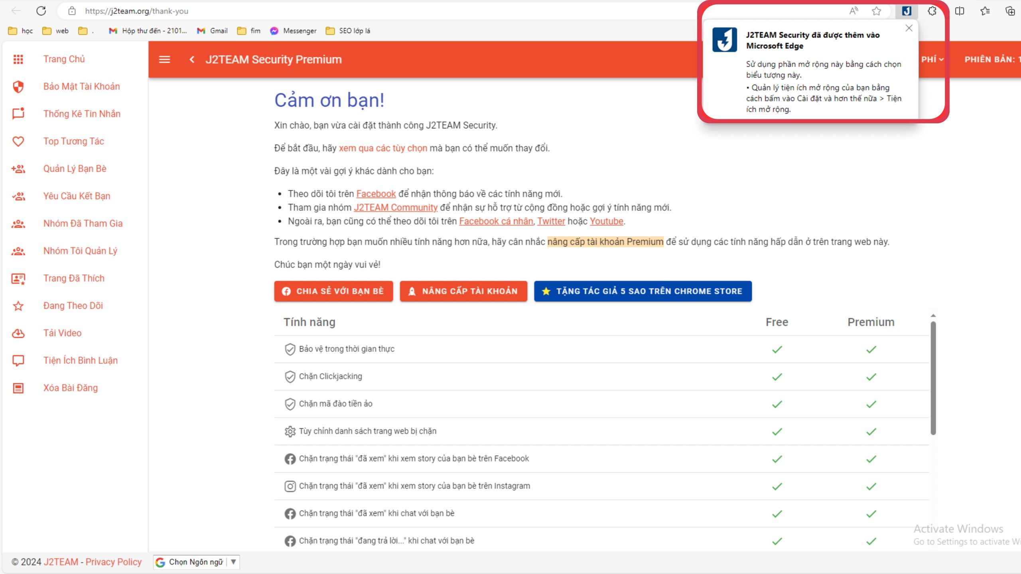
Task: Open the fim bookmarks folder
Action: click(x=249, y=31)
